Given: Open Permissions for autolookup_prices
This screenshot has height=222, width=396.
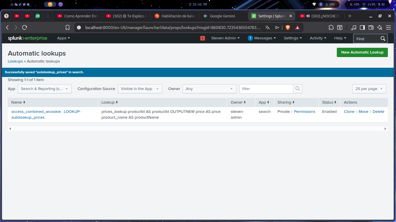Looking at the screenshot, I should 304,111.
